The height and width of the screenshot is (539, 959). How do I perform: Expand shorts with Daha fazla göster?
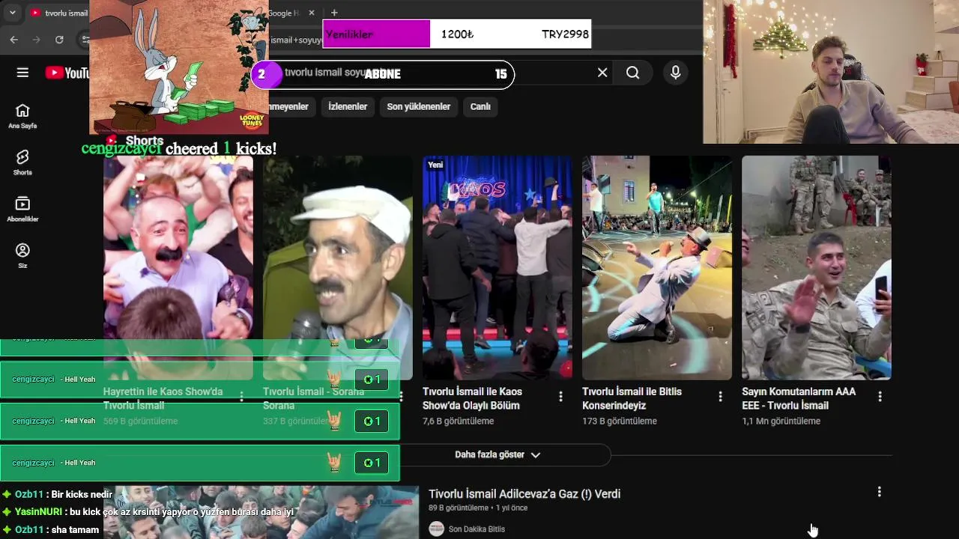(497, 454)
